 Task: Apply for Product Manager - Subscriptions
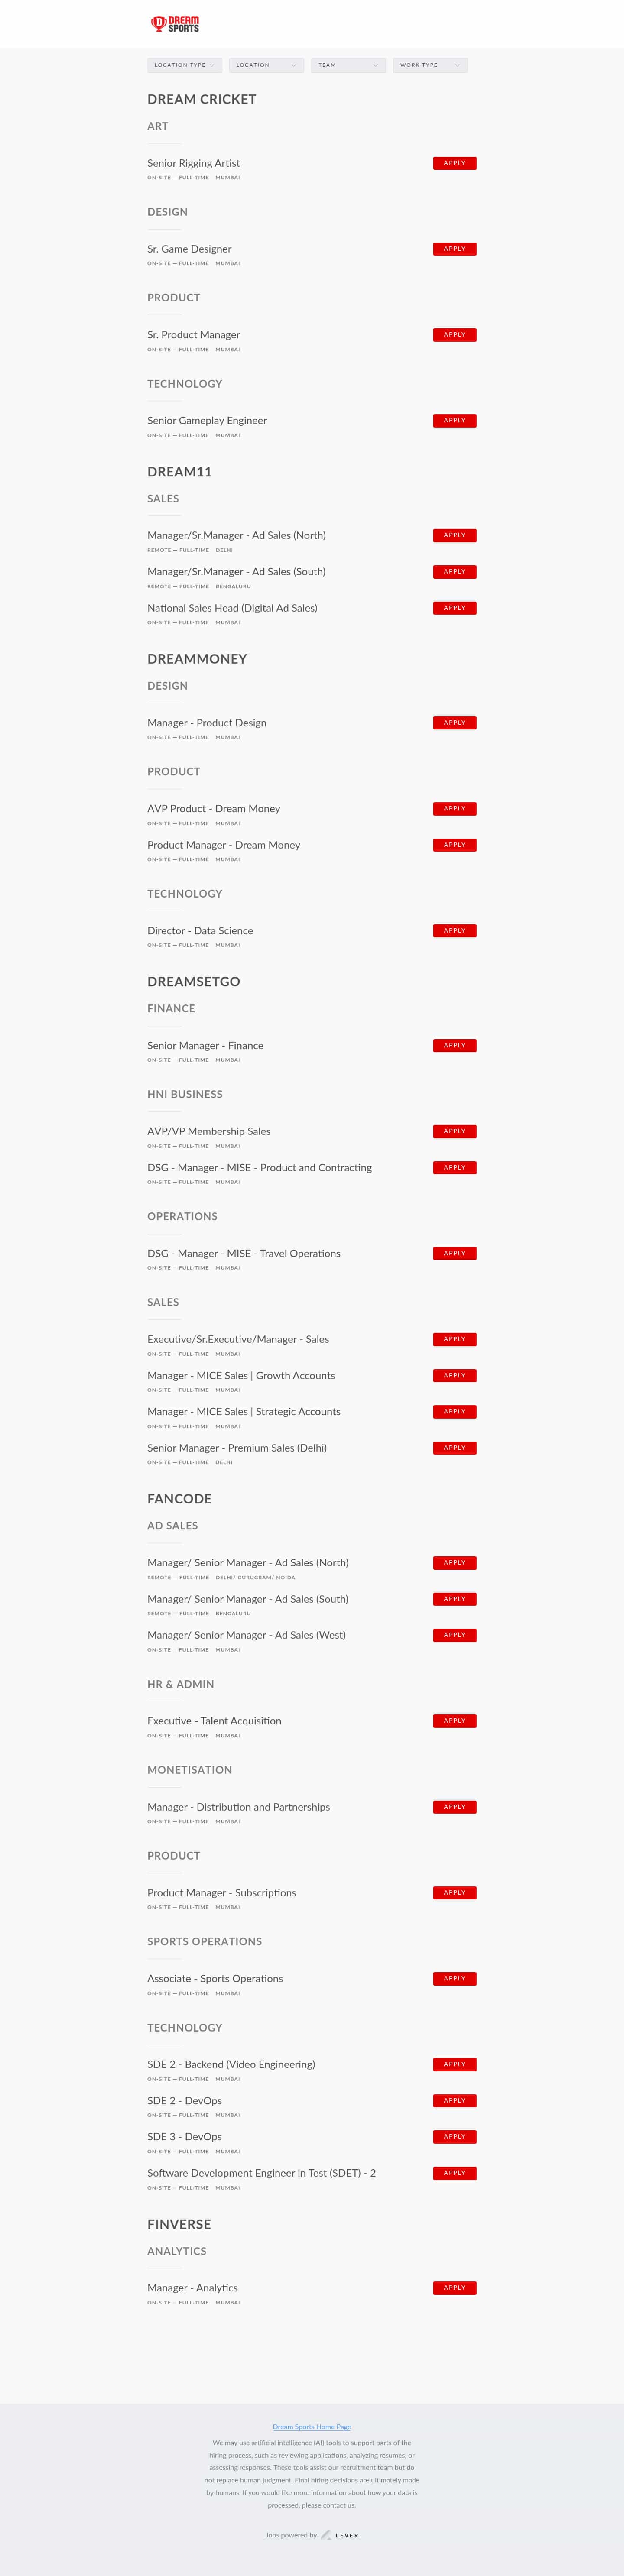(x=454, y=1893)
